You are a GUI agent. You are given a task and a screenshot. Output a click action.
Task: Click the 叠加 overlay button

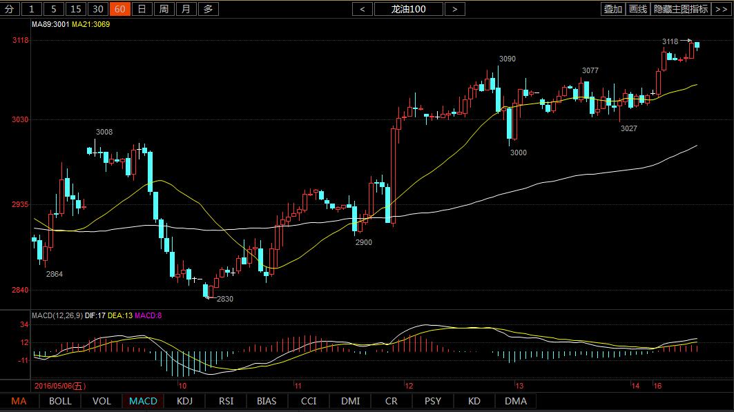point(612,9)
